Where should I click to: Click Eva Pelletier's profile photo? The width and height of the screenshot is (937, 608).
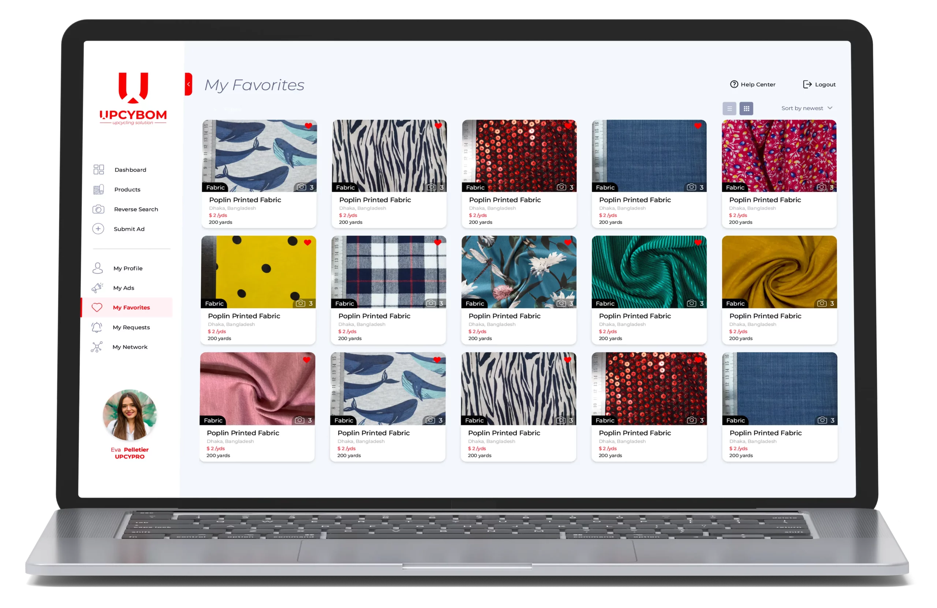click(x=130, y=415)
